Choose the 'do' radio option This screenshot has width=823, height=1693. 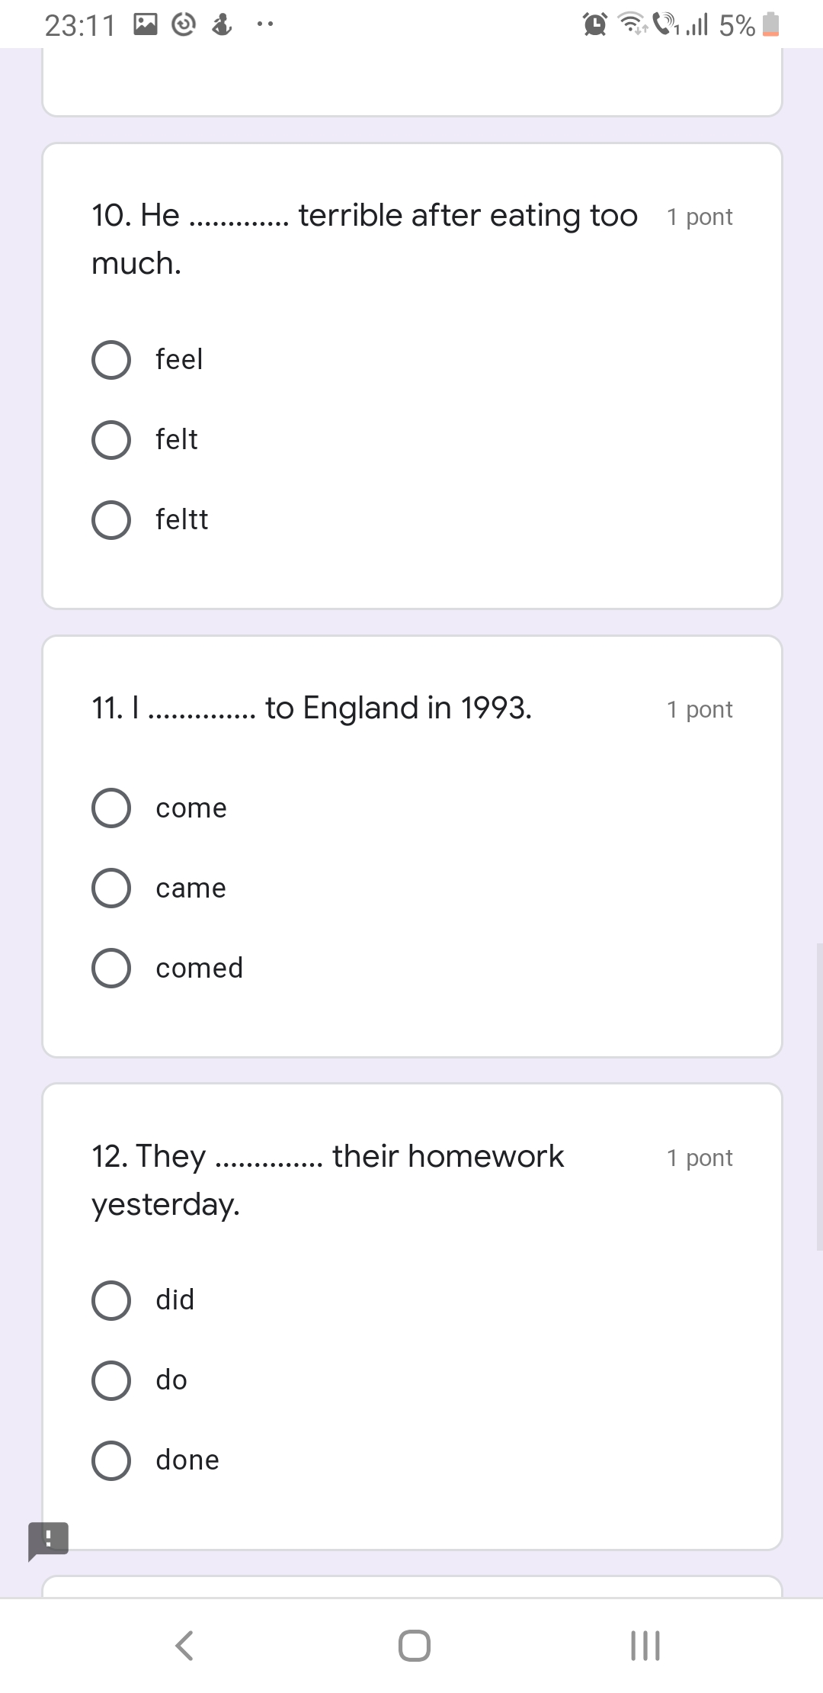[x=111, y=1380]
